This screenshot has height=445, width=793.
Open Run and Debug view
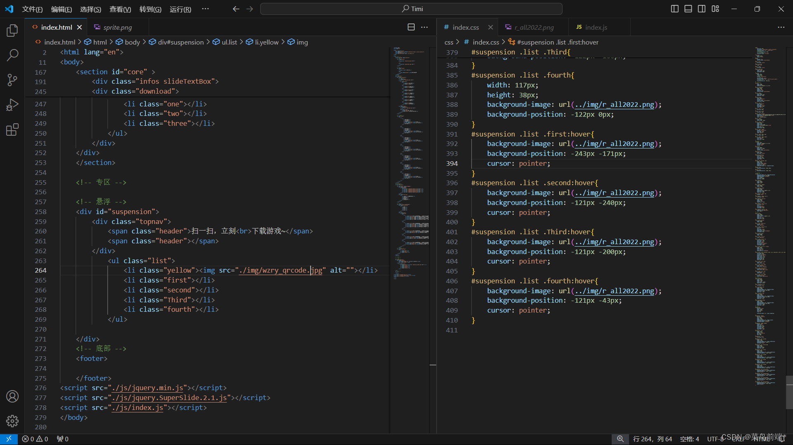pos(12,105)
